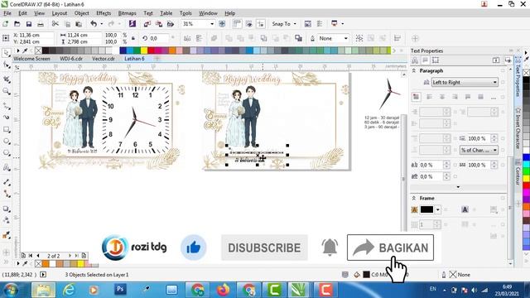Click the Photoshop icon in taskbar
530x298 pixels.
(x=120, y=290)
